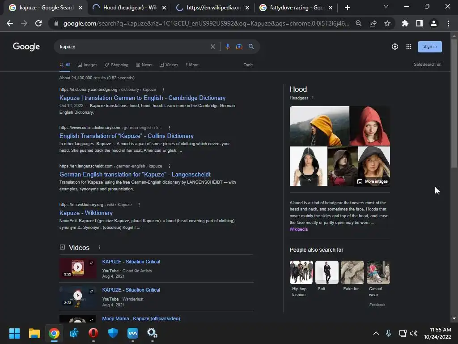Toggle the Chrome side panel icon
Image resolution: width=458 pixels, height=344 pixels.
pos(419,23)
